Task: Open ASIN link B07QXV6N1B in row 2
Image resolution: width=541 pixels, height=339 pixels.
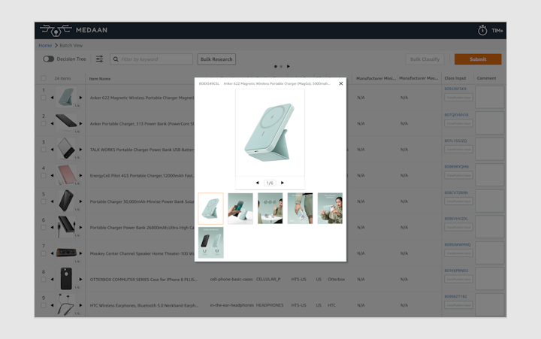Action: tap(456, 114)
